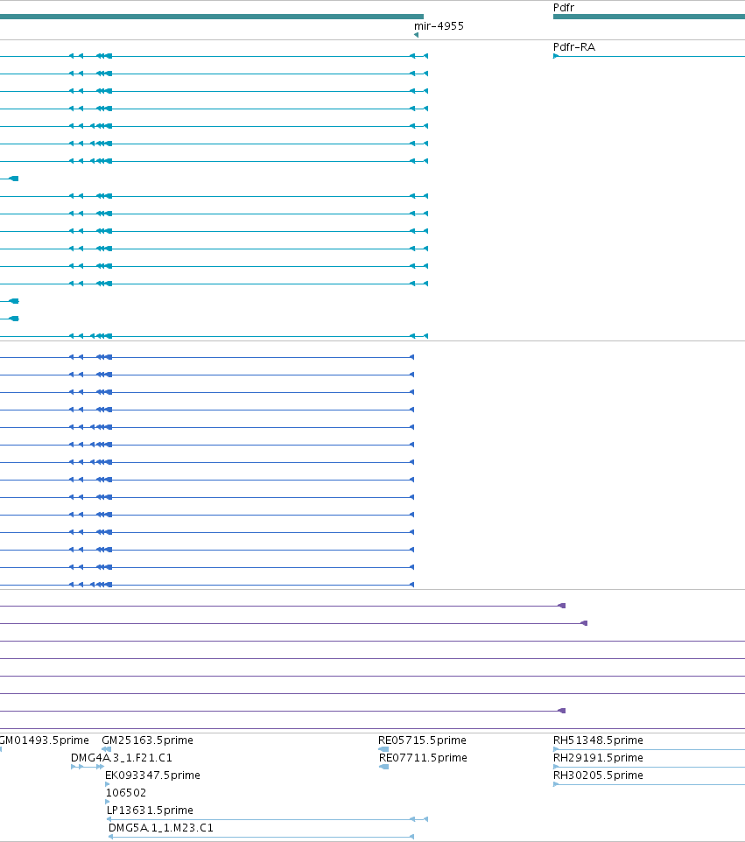This screenshot has width=745, height=842.
Task: Click the Pdfr-RA transcript label
Action: pyautogui.click(x=574, y=47)
